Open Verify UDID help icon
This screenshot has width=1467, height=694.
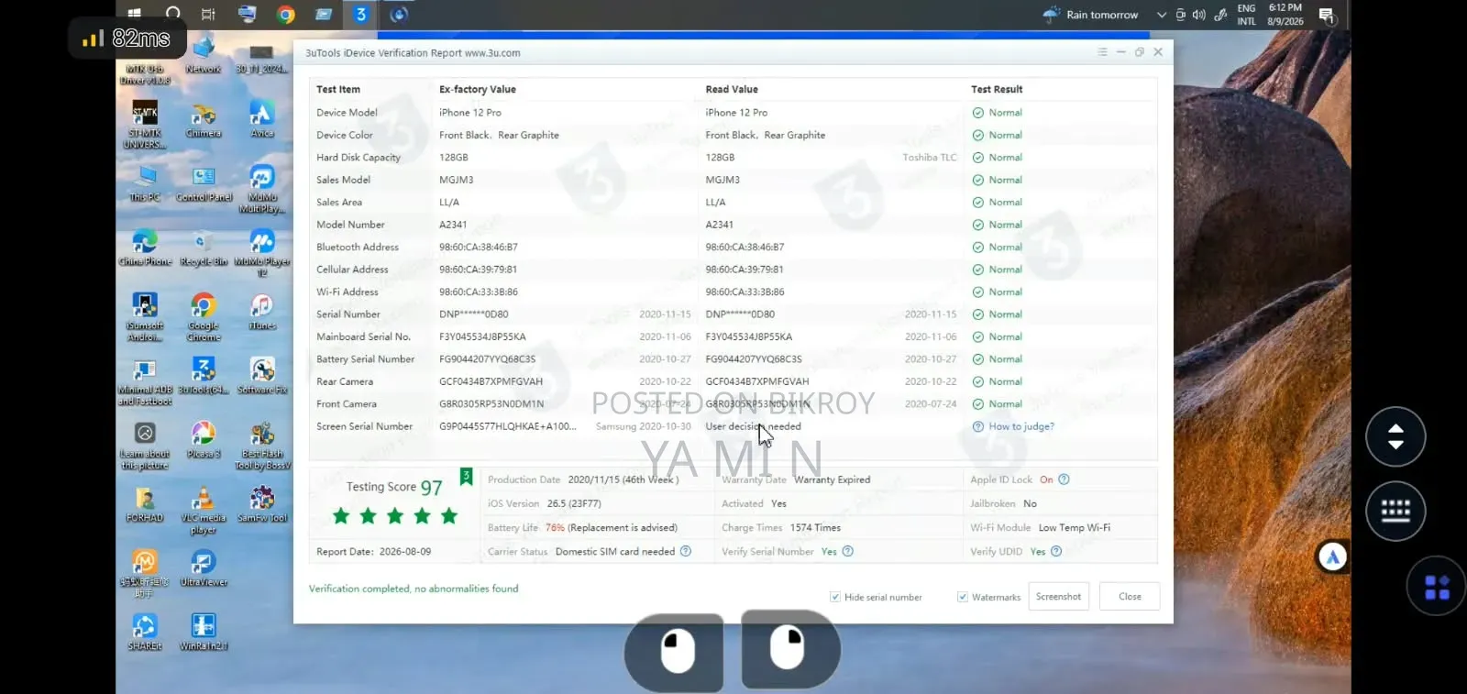pos(1056,551)
